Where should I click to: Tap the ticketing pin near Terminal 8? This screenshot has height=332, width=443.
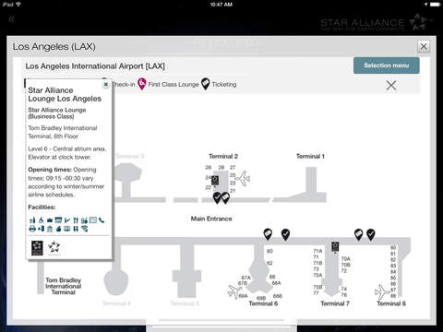click(x=358, y=234)
